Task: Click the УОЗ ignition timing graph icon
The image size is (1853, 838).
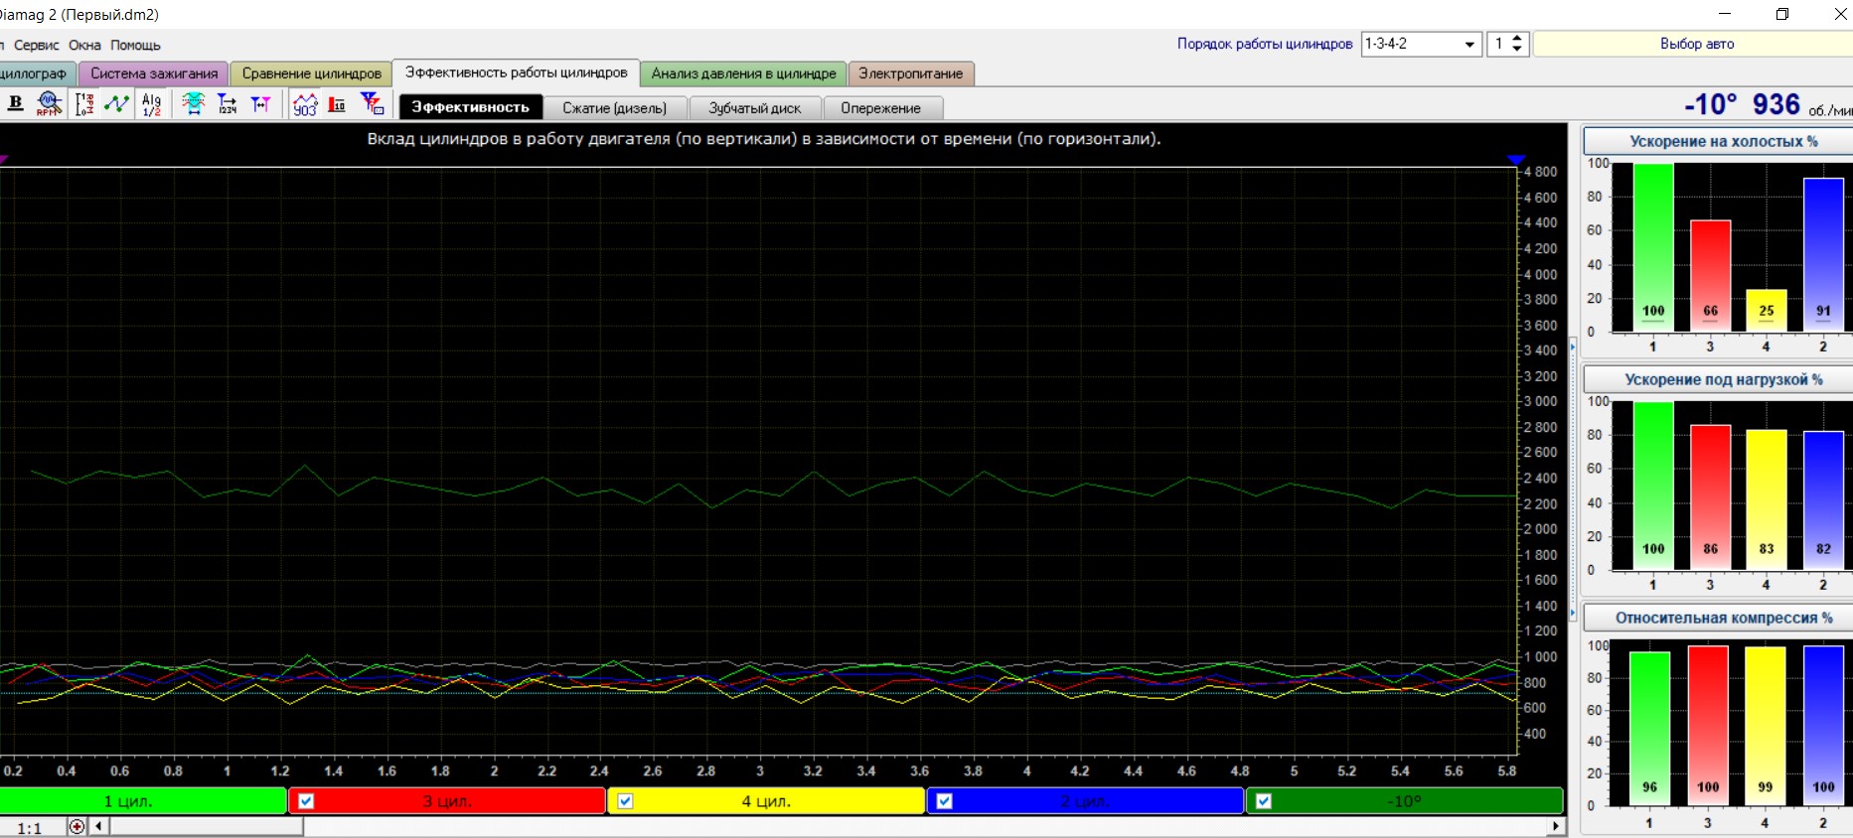Action: 305,104
